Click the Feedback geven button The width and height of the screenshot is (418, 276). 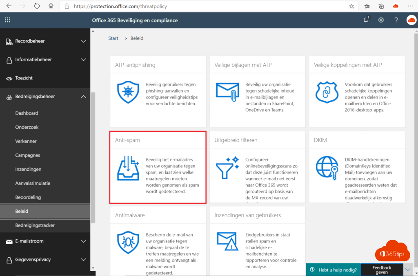[x=381, y=270]
